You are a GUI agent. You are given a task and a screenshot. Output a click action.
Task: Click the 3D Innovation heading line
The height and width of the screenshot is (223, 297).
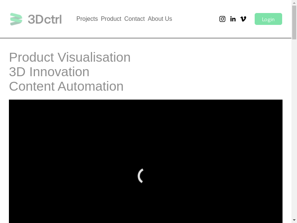click(49, 72)
